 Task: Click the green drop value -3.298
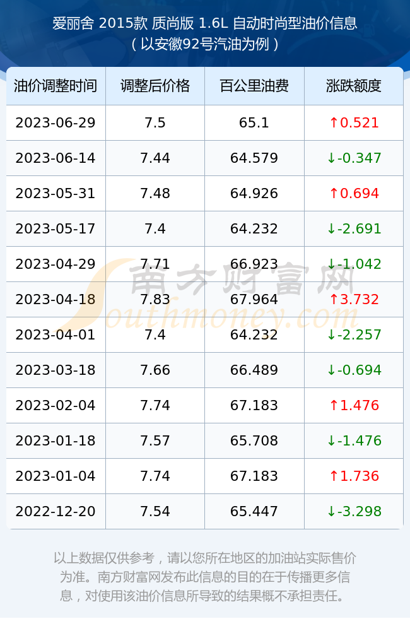click(354, 512)
